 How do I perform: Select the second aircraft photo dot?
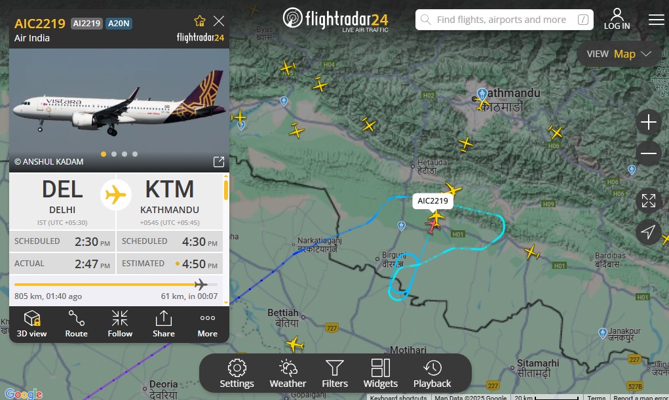click(114, 154)
